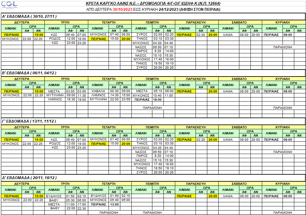Click the 14:30 arrival time for ΛΗΜΝΟΣ
The image size is (306, 215).
point(114,95)
